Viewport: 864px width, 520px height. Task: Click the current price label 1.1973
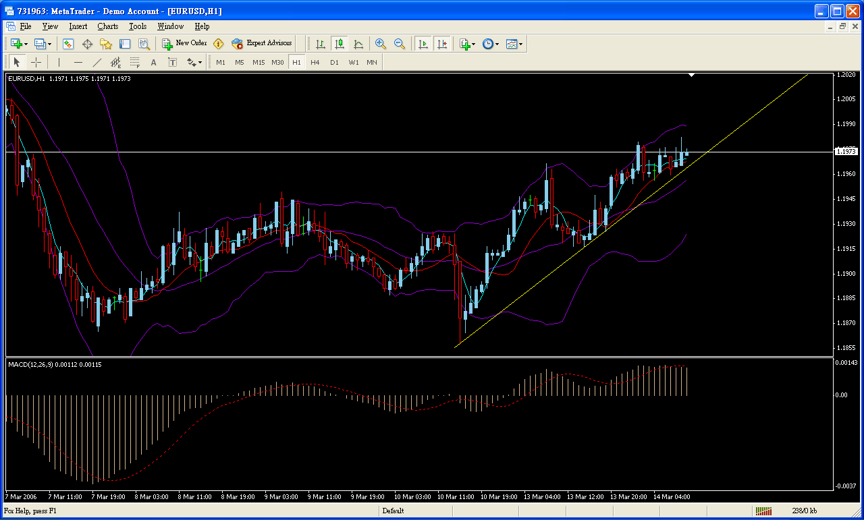click(846, 152)
